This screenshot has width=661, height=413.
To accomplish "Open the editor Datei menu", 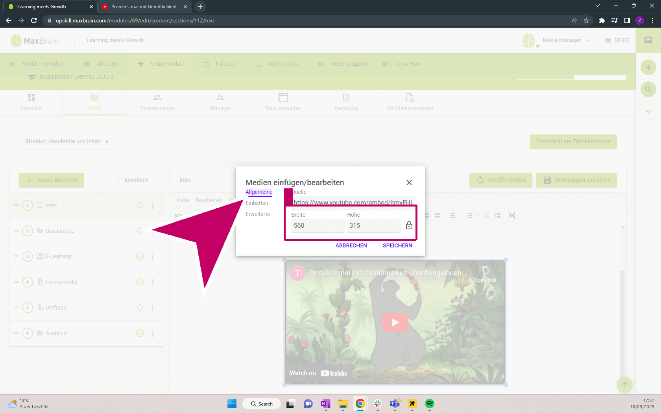I will (x=183, y=200).
